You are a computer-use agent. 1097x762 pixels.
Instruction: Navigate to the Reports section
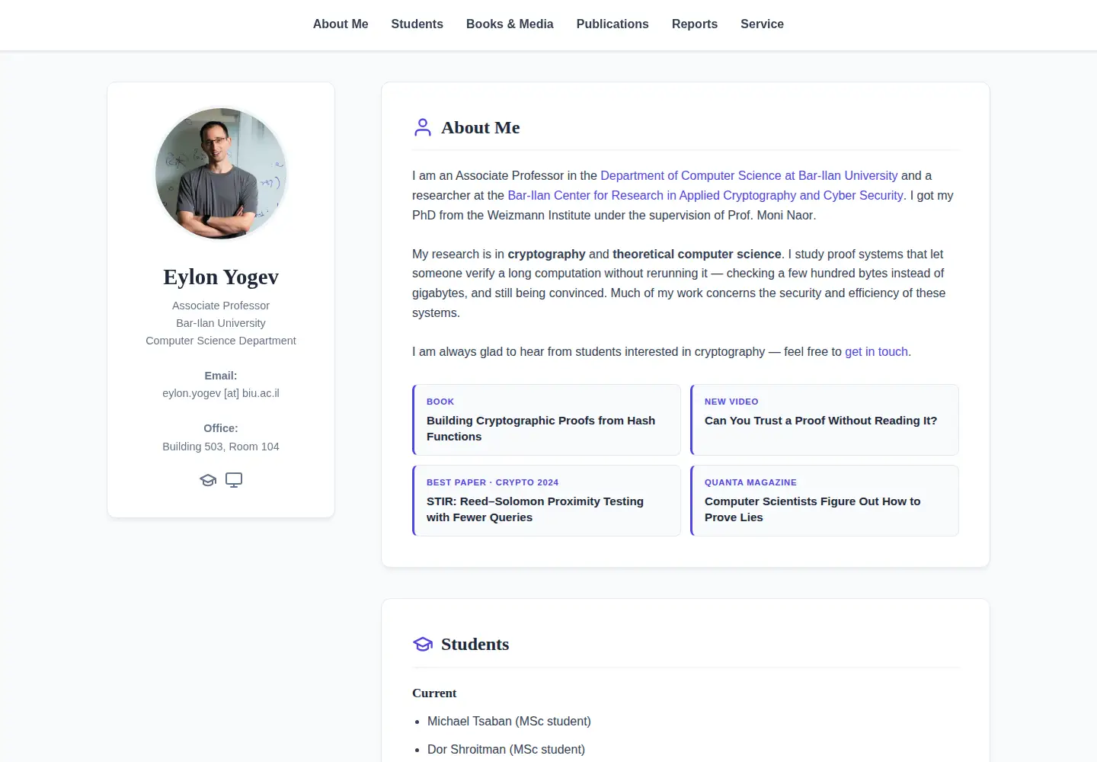(x=695, y=24)
